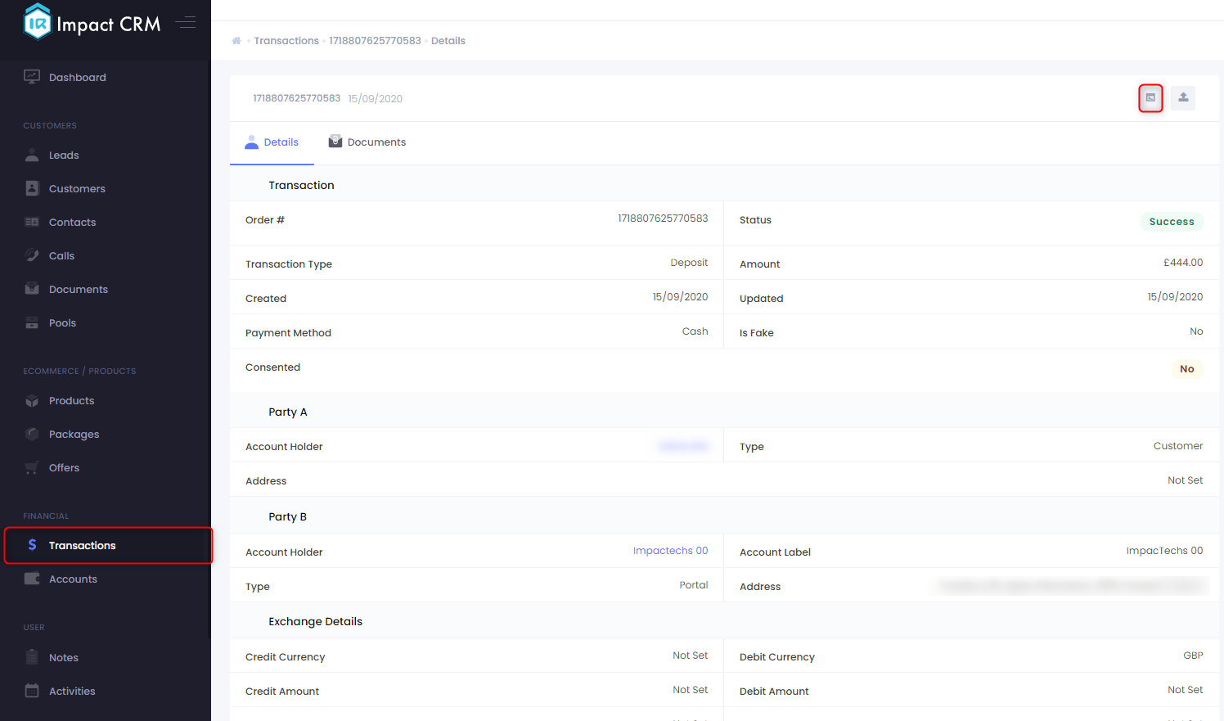The width and height of the screenshot is (1224, 721).
Task: Click the Success status badge
Action: pos(1172,221)
